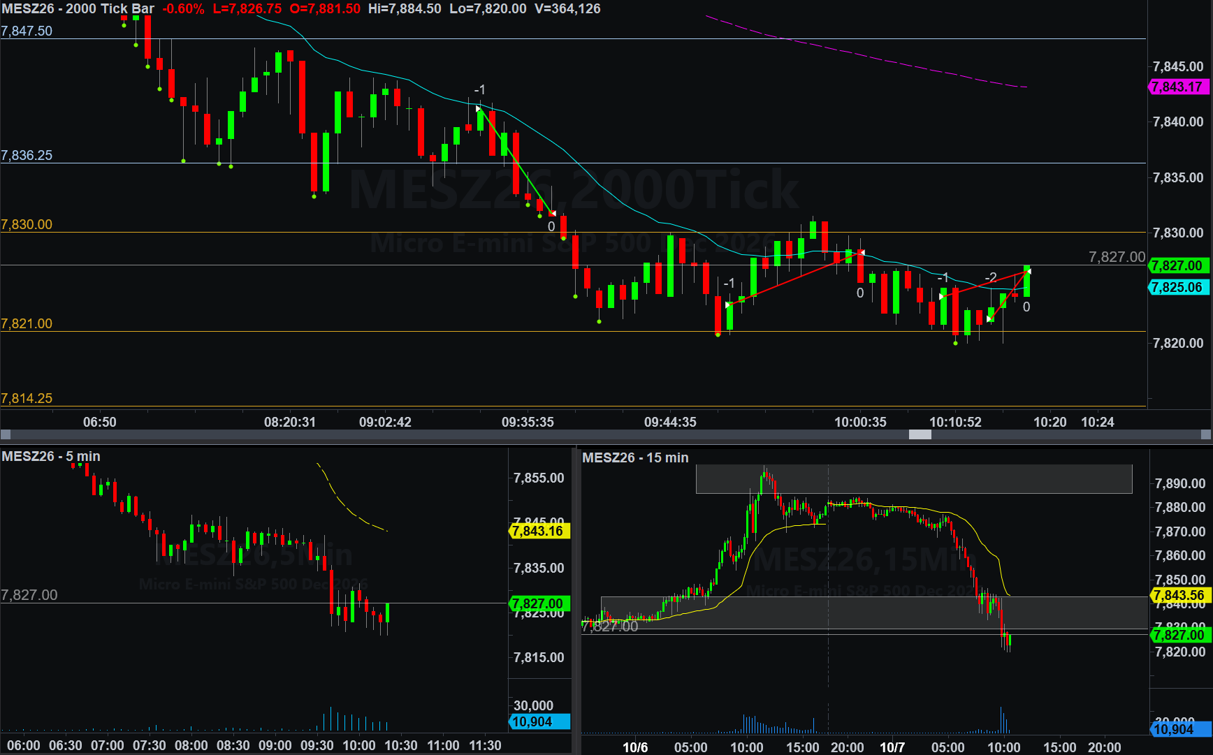Click the "Lo=7,820.00" low readout
The height and width of the screenshot is (755, 1213).
[x=488, y=9]
